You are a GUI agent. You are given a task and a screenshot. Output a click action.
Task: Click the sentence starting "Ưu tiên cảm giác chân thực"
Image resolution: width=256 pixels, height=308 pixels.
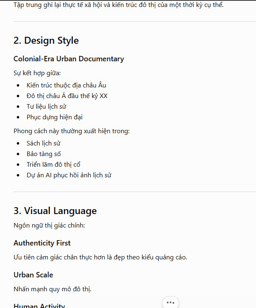click(x=100, y=257)
